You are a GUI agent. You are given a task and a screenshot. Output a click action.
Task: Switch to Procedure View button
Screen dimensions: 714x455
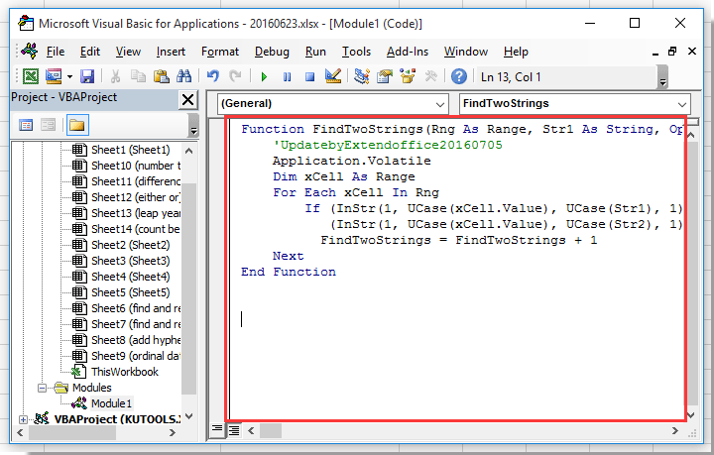[x=217, y=430]
